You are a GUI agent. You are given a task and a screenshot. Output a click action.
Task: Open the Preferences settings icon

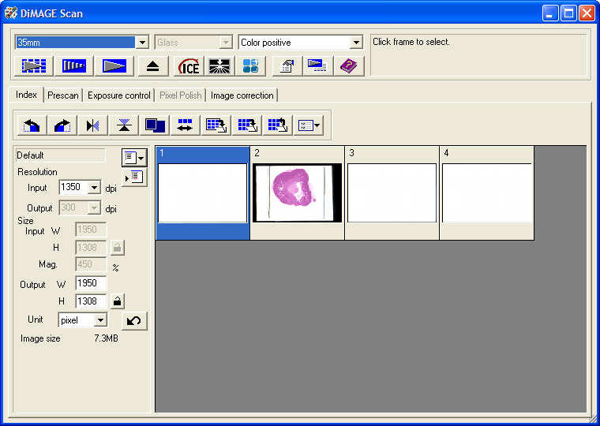[287, 65]
